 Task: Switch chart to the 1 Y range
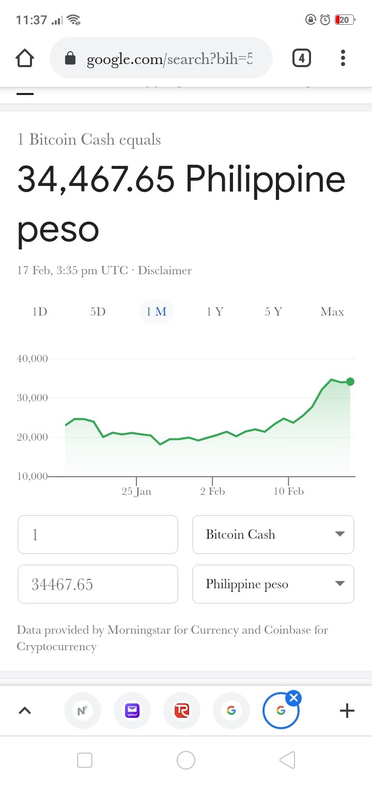click(x=214, y=311)
